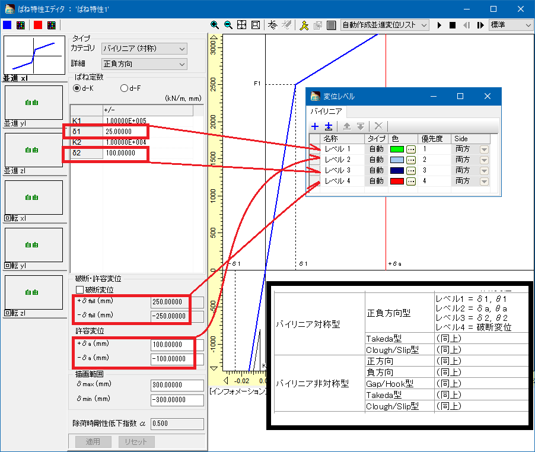The height and width of the screenshot is (452, 535).
Task: Click the zoom out magnifier icon
Action: [228, 25]
